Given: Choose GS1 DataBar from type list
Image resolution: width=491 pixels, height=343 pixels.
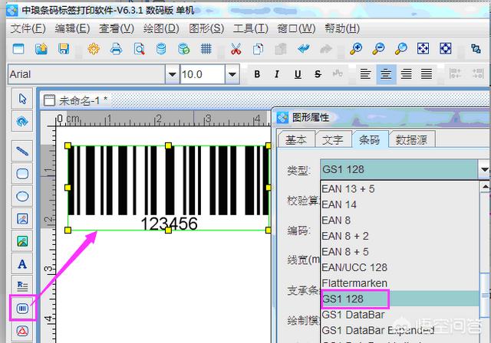Looking at the screenshot, I should pos(400,315).
